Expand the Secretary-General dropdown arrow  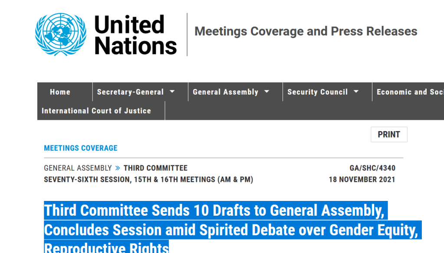172,92
